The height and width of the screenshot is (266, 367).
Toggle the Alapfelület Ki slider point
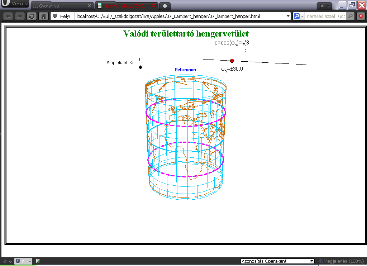pyautogui.click(x=140, y=67)
